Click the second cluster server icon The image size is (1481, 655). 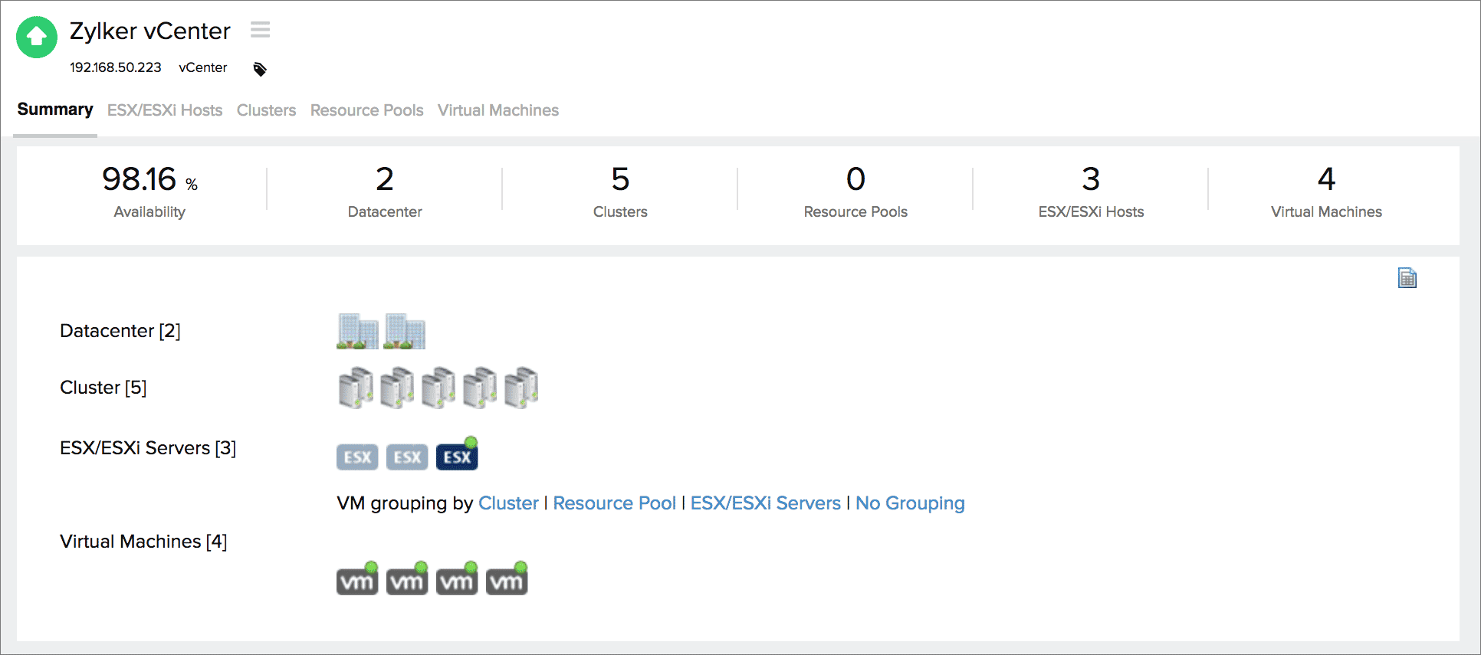point(397,388)
